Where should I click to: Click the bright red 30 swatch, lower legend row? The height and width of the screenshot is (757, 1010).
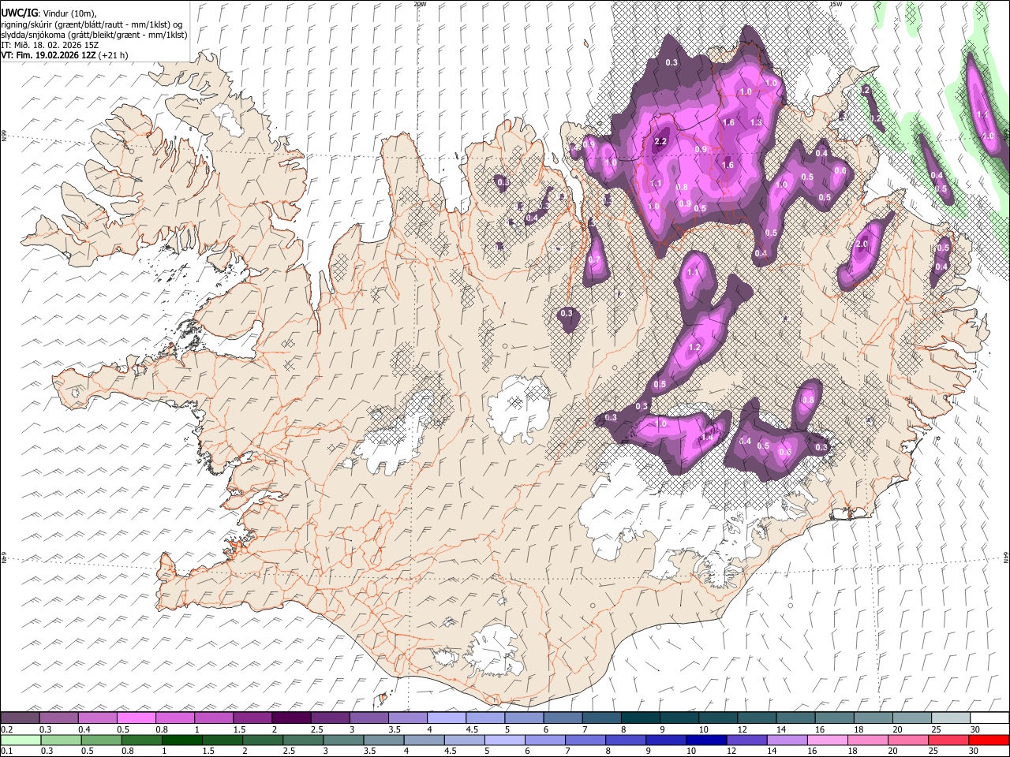[988, 740]
